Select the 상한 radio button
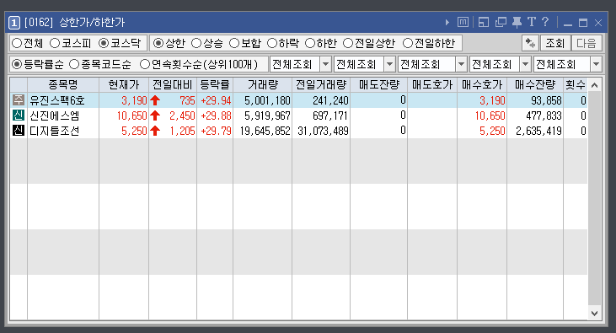Image resolution: width=616 pixels, height=333 pixels. point(158,43)
